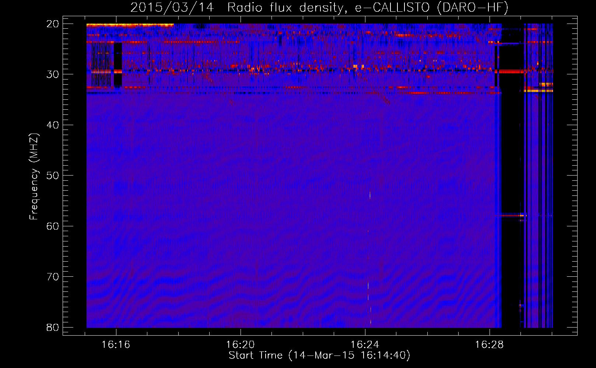Click the 70 MHz frequency tick label

[x=53, y=277]
